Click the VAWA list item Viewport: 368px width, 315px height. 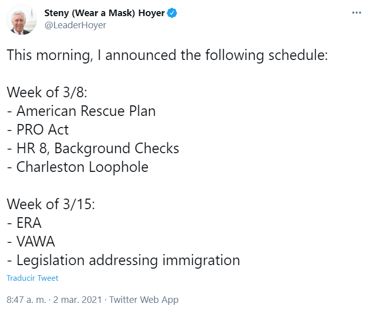pos(31,241)
